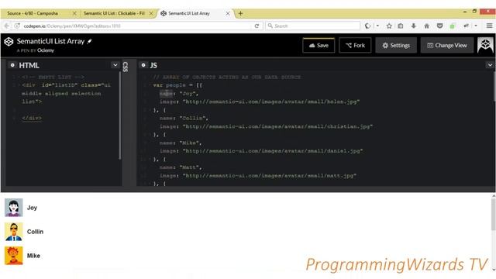Open dropdown arrow beside pentagon extension icon
The image size is (496, 279).
pyautogui.click(x=377, y=26)
